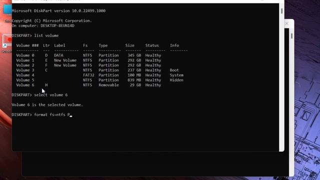
Task: Click the 'Info' column header
Action: (174, 45)
